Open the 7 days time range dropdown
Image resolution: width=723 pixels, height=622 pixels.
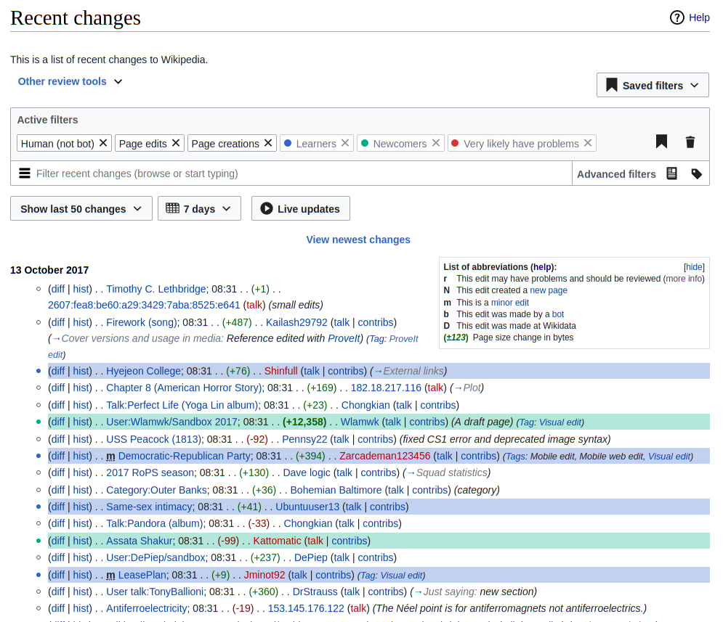(198, 208)
